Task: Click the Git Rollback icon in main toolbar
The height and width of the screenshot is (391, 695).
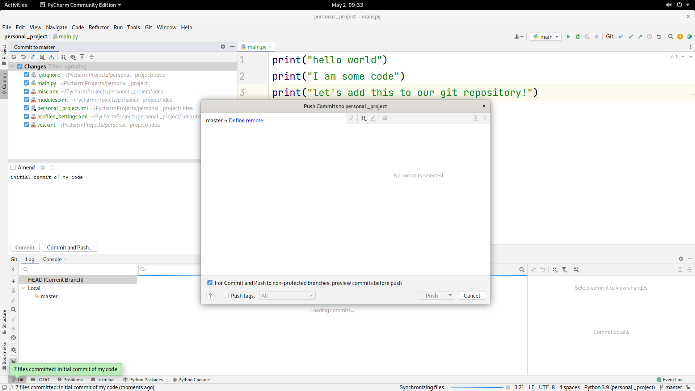Action: click(x=659, y=37)
